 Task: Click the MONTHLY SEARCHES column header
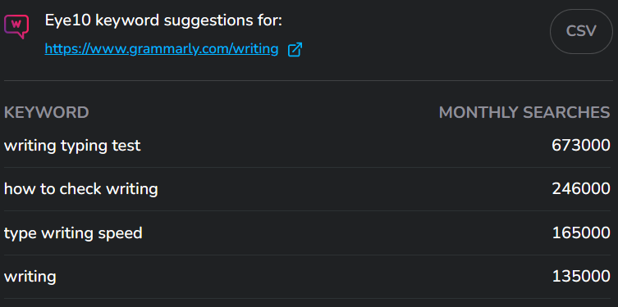(524, 113)
